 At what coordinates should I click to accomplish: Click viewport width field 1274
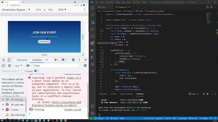point(38,10)
